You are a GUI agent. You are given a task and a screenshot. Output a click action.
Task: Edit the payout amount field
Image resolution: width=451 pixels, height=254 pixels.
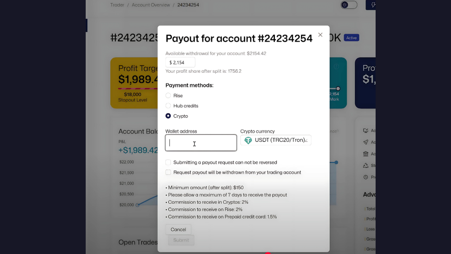coord(180,62)
